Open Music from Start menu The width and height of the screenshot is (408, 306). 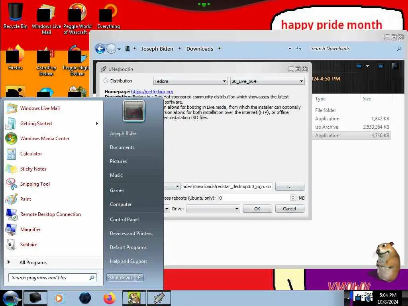coord(116,175)
